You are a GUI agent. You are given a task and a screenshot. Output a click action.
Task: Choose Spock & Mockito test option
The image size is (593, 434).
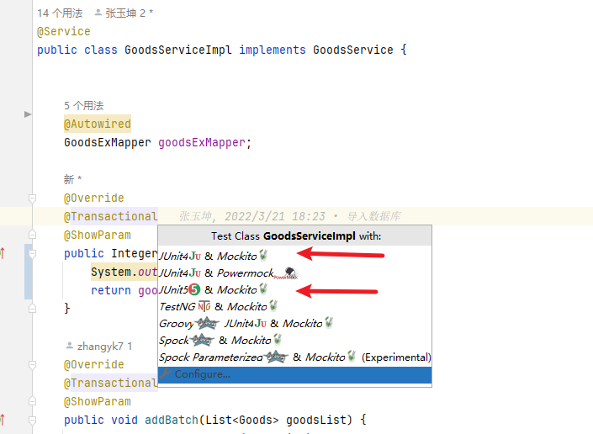[x=294, y=341]
